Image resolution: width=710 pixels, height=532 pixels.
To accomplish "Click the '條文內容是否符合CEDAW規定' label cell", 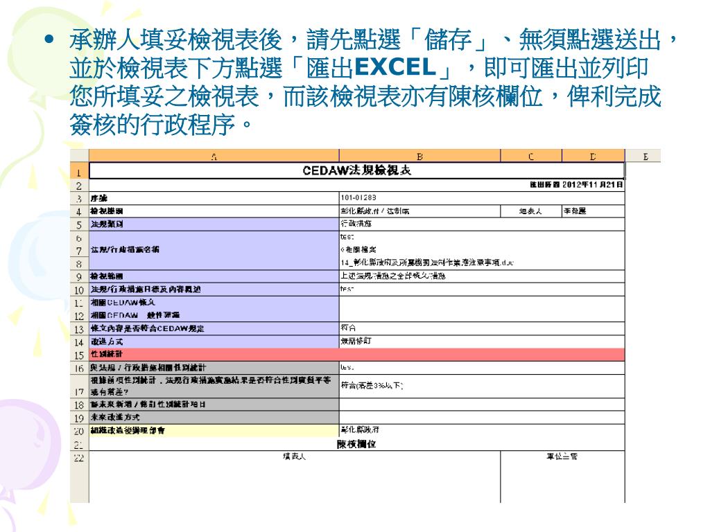I will (x=214, y=329).
